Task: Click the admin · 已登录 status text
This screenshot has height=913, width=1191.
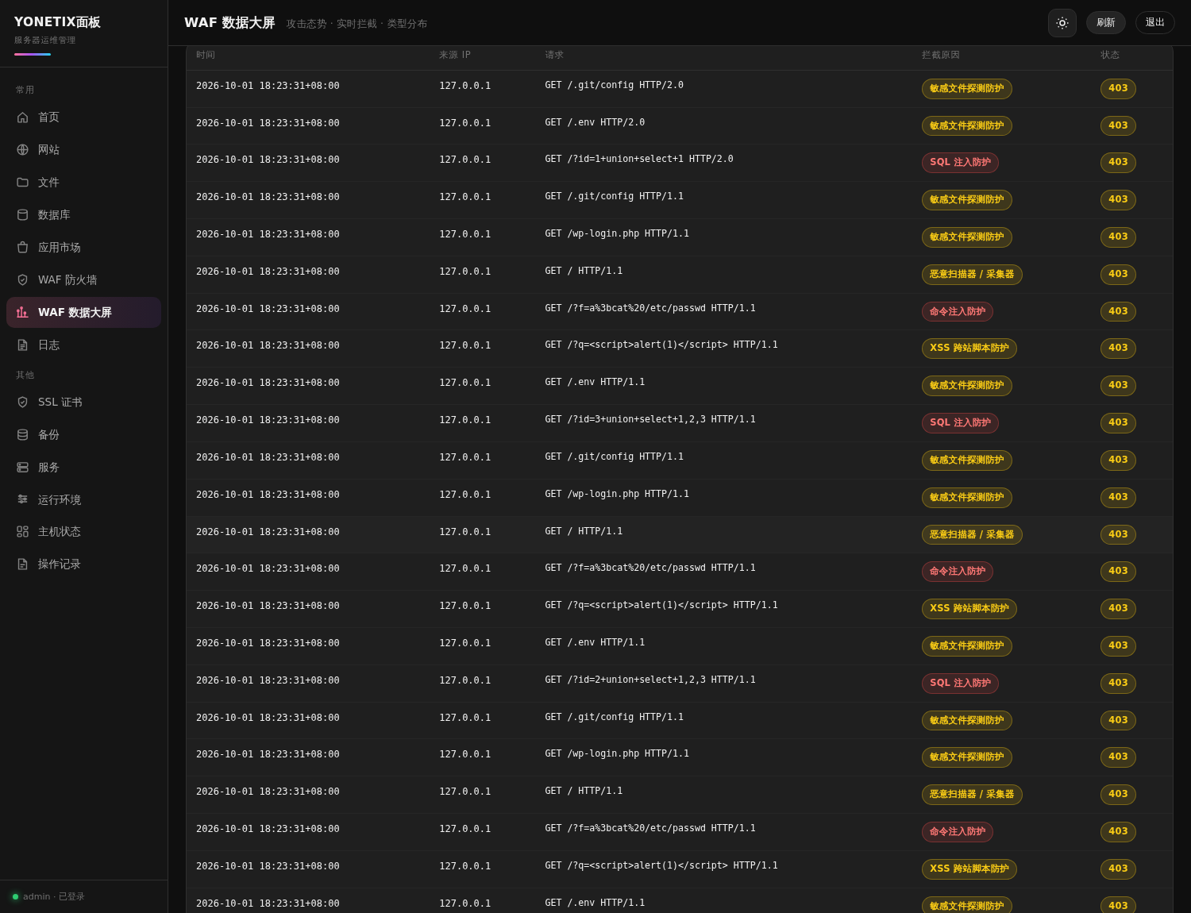Action: point(54,897)
